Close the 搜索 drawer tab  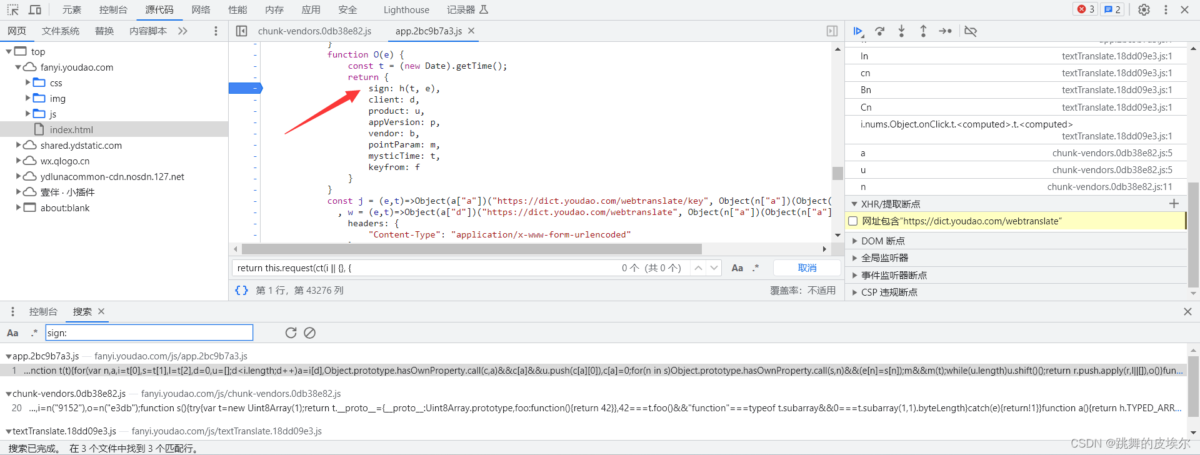(x=101, y=311)
